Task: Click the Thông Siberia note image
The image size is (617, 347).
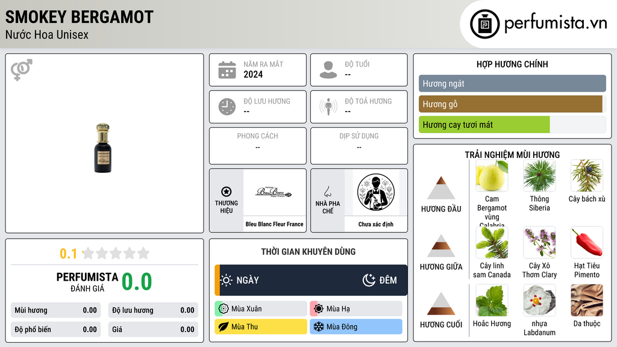Action: tap(539, 176)
